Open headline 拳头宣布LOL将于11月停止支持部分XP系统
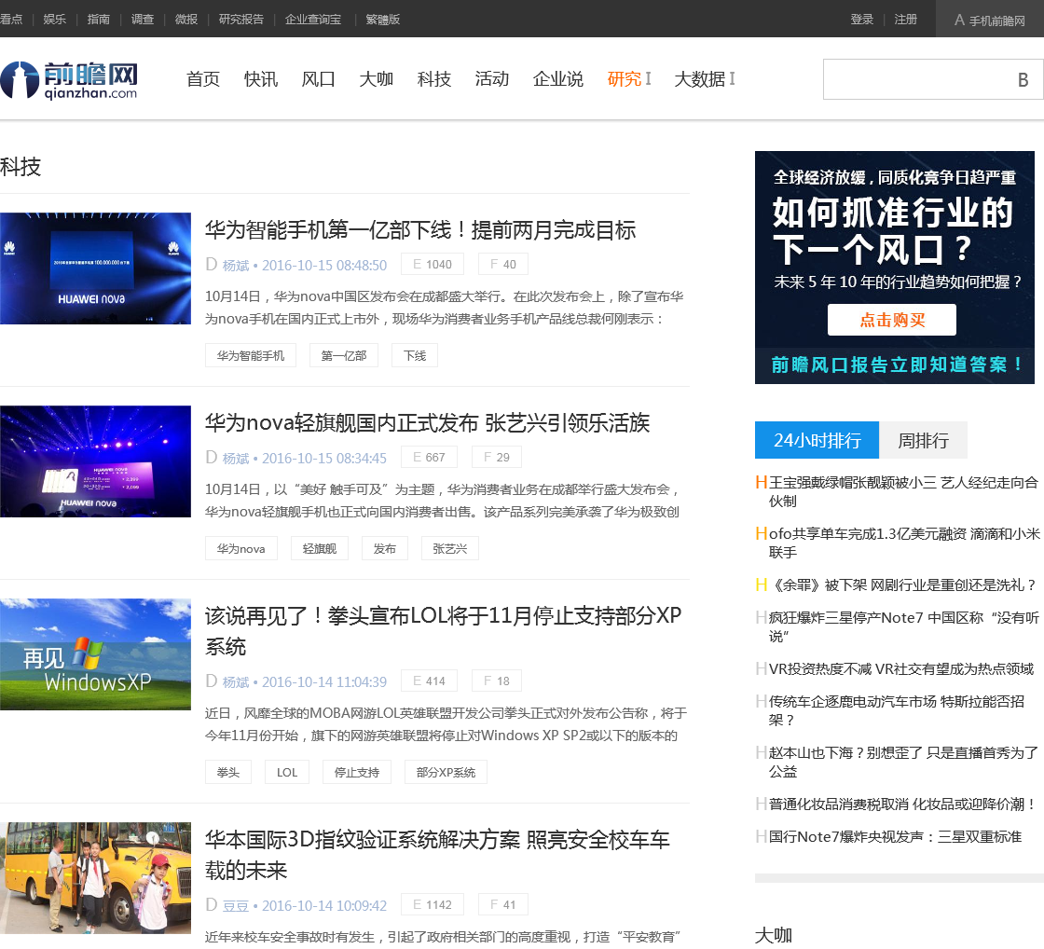The image size is (1044, 949). point(443,631)
